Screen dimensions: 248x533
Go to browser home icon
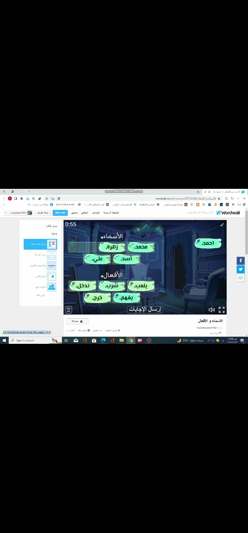coord(226,198)
